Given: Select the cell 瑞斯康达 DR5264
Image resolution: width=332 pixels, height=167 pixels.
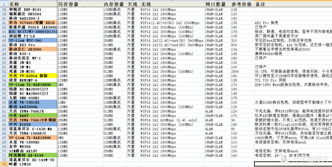Looking at the screenshot, I should coord(33,14).
